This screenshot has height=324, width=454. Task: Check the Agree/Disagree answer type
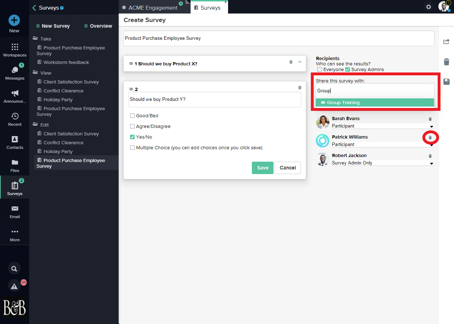click(132, 126)
